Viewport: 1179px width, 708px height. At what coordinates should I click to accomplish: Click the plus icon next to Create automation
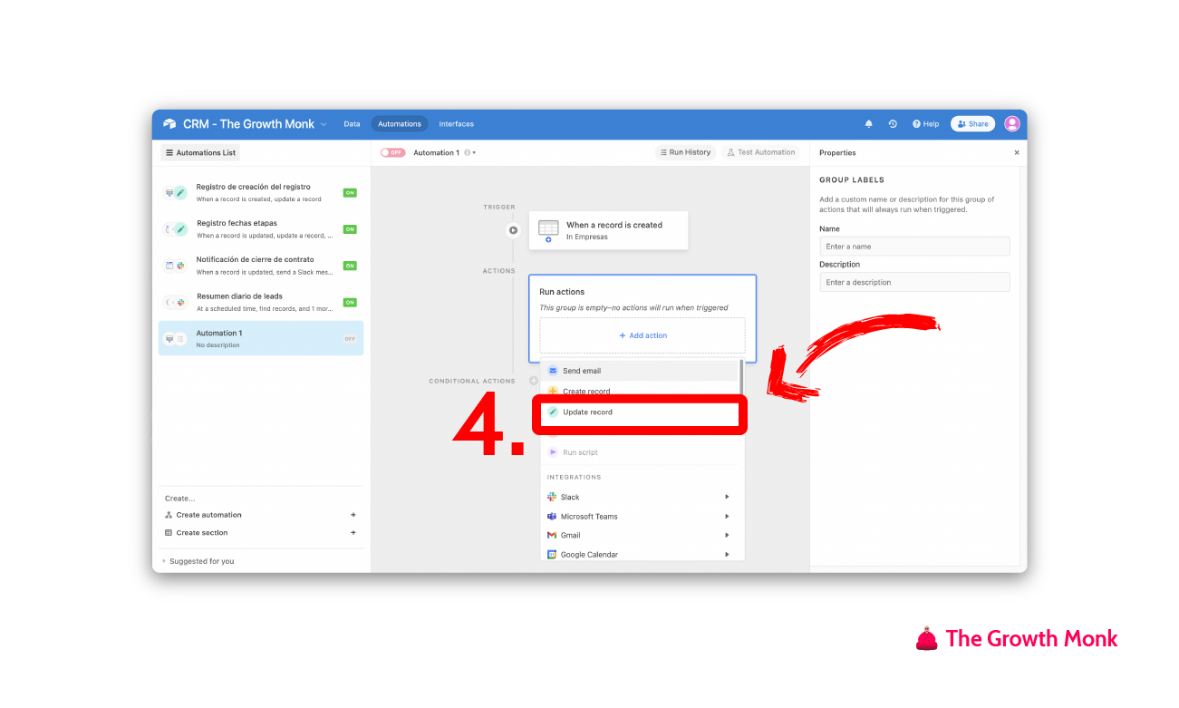point(353,515)
